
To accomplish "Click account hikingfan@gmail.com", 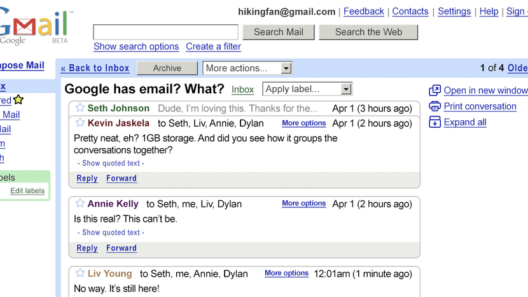I will tap(286, 12).
